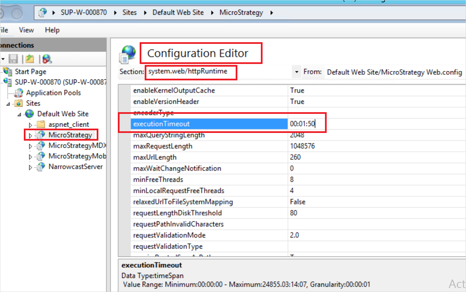Viewport: 466px width, 292px height.
Task: Expand the MicroStrategyMDX tree node
Action: click(x=30, y=145)
